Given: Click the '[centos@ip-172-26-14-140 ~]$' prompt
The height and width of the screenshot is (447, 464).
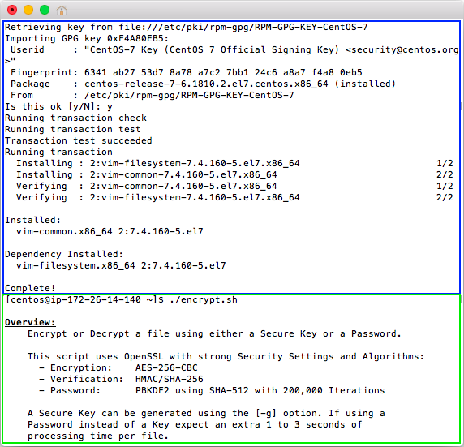Looking at the screenshot, I should click(x=84, y=299).
